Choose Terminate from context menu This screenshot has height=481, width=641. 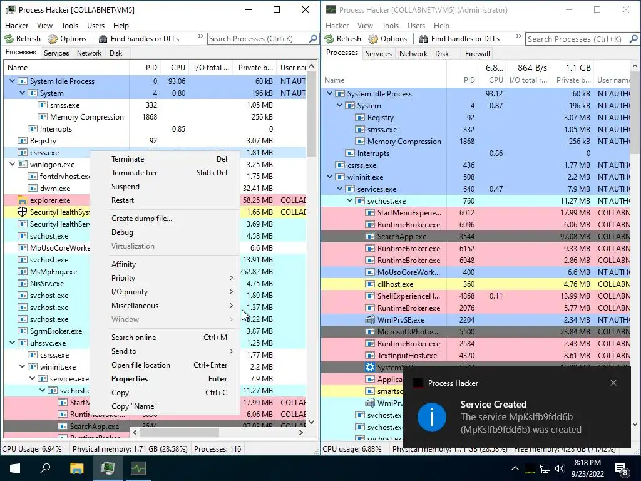click(165, 158)
